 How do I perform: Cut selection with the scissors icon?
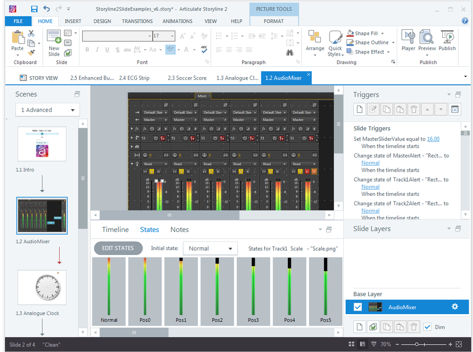[31, 33]
